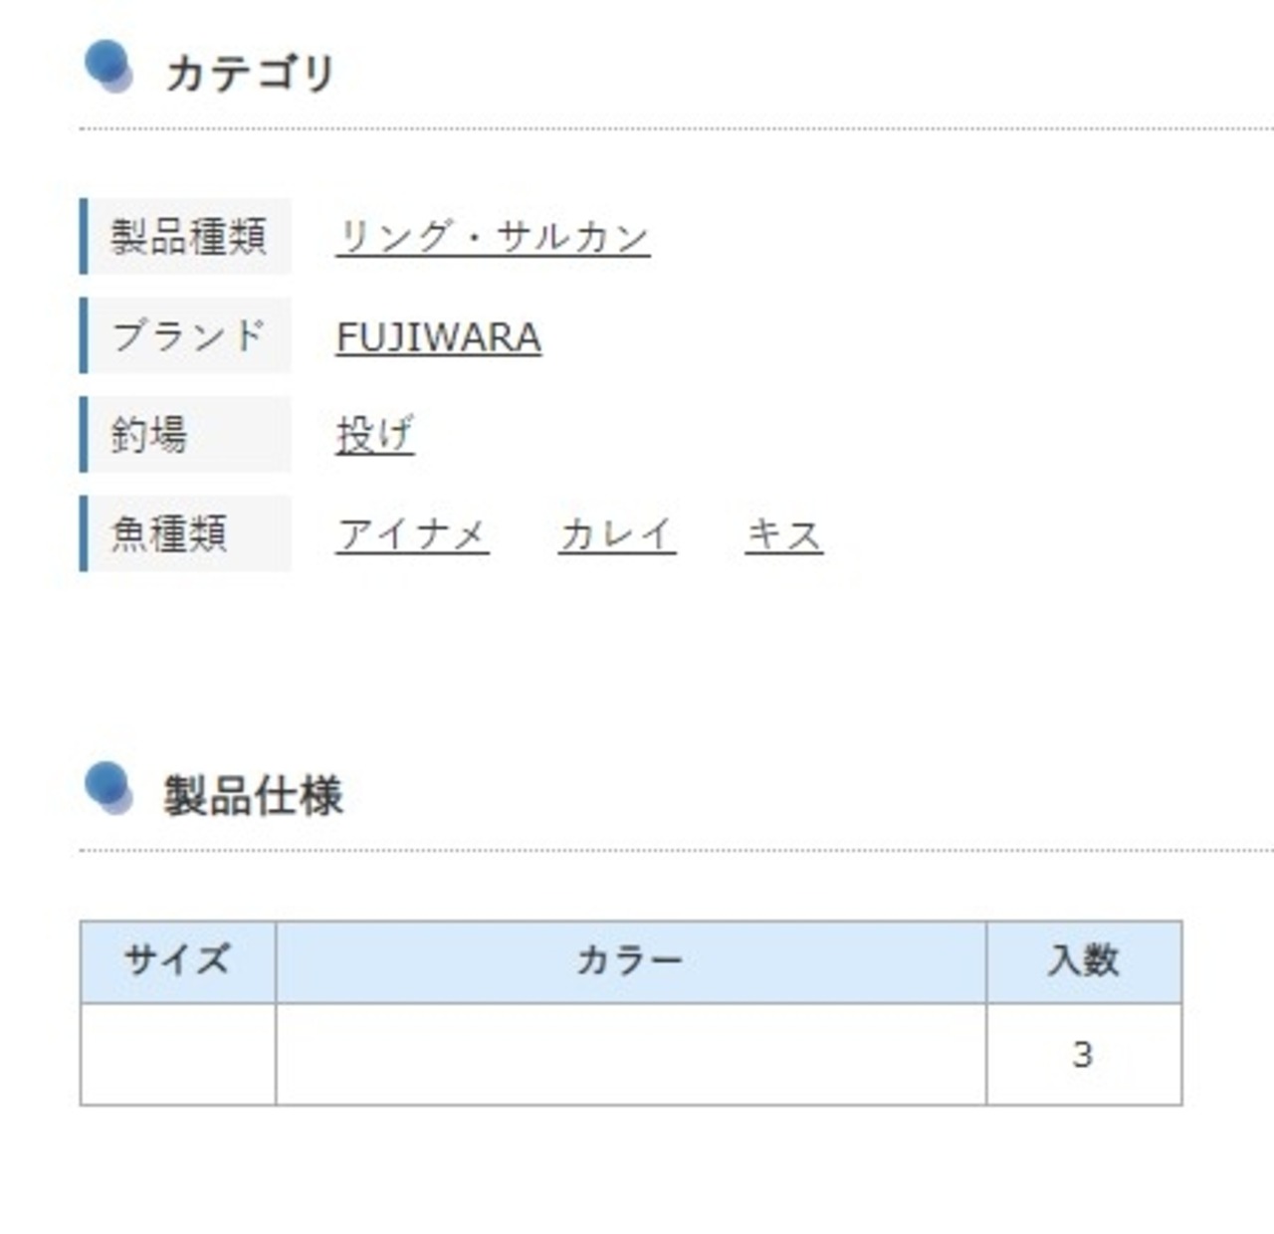Image resolution: width=1274 pixels, height=1234 pixels.
Task: Click the 魚種類 row label
Action: click(x=169, y=534)
